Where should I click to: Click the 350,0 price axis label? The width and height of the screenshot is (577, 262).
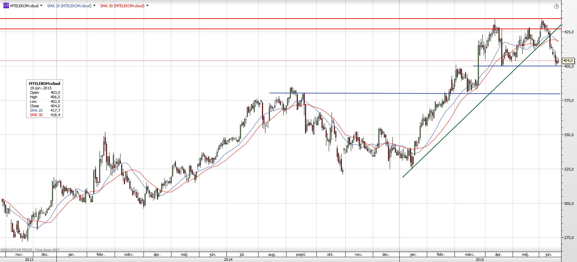click(569, 135)
